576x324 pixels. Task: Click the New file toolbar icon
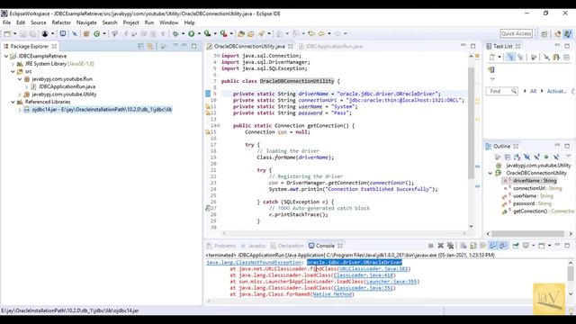pyautogui.click(x=7, y=34)
